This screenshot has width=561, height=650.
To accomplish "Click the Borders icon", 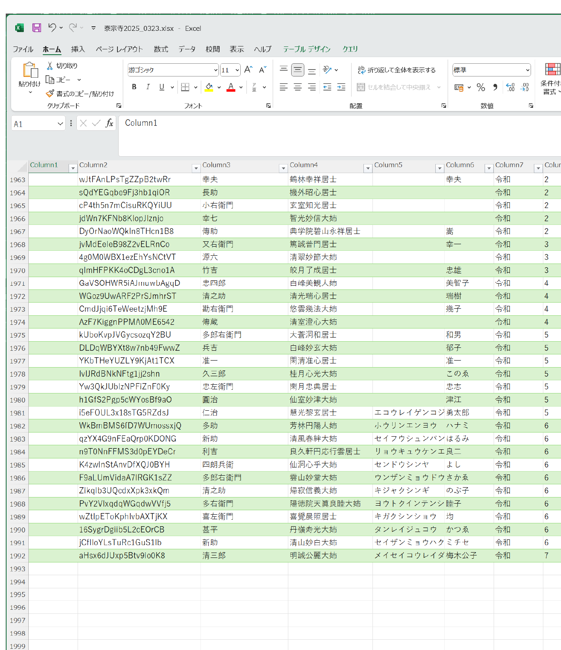I will 185,87.
